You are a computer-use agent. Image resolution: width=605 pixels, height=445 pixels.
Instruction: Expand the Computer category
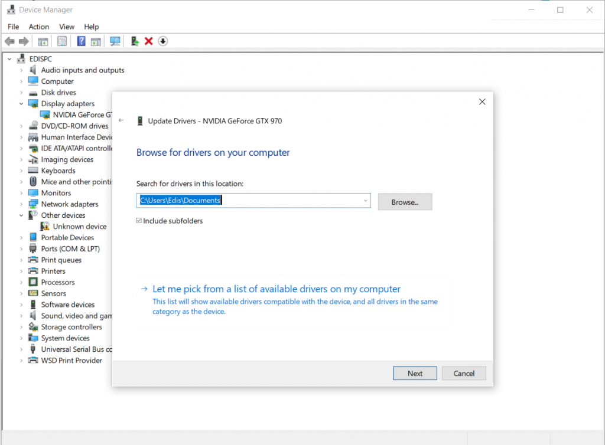[x=21, y=81]
